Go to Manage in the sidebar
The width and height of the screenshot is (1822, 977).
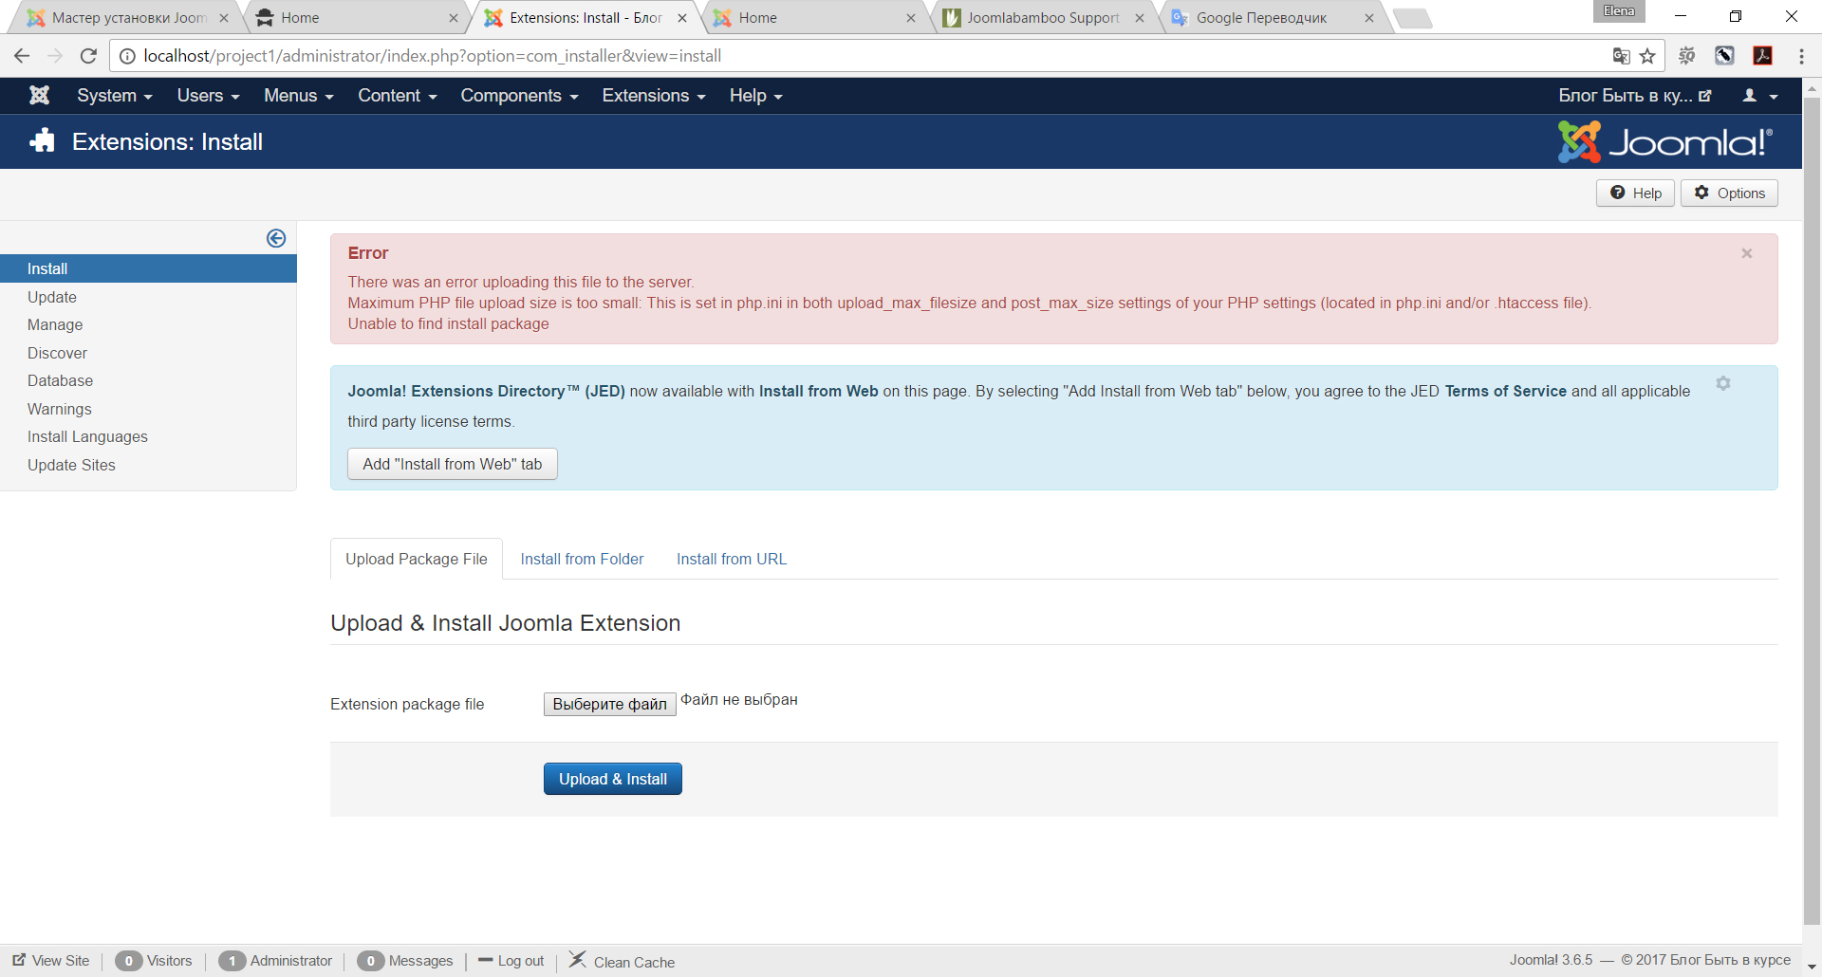point(55,324)
